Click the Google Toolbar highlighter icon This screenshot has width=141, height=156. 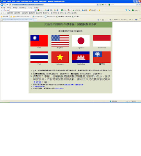coord(100,10)
